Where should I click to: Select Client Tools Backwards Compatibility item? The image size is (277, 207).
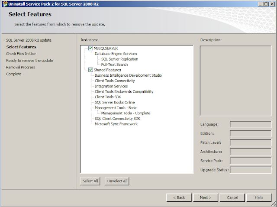(x=124, y=91)
